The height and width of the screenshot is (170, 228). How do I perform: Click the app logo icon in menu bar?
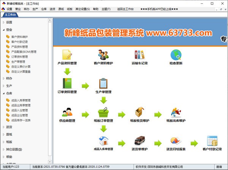(3, 9)
